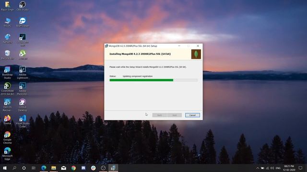Screen dimensions: 307x172
Task: Show hidden system tray icons
Action: pos(258,168)
